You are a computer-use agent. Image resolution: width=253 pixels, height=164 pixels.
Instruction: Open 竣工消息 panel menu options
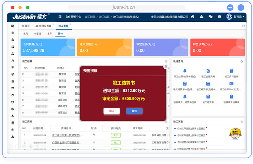[x=241, y=122]
